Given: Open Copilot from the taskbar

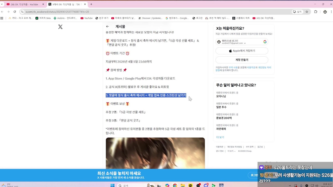Looking at the screenshot, I should coord(167,185).
